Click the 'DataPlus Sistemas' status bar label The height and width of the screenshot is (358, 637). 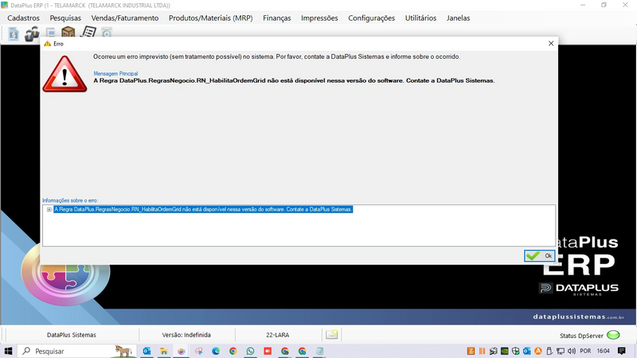coord(72,335)
